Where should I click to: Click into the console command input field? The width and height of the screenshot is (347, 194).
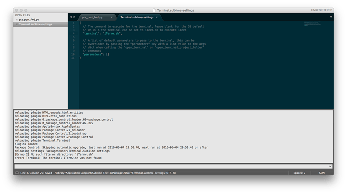point(171,166)
